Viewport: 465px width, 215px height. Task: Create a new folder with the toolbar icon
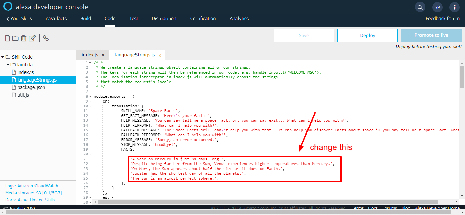[15, 38]
